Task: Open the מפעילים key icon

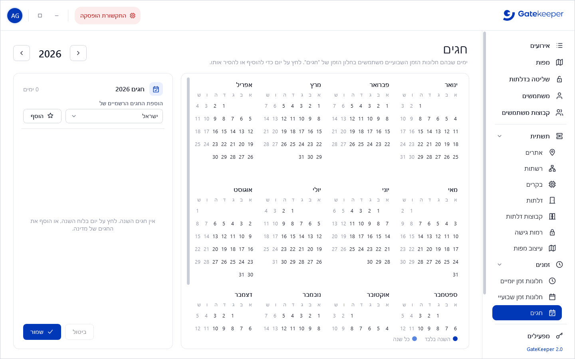Action: (559, 336)
